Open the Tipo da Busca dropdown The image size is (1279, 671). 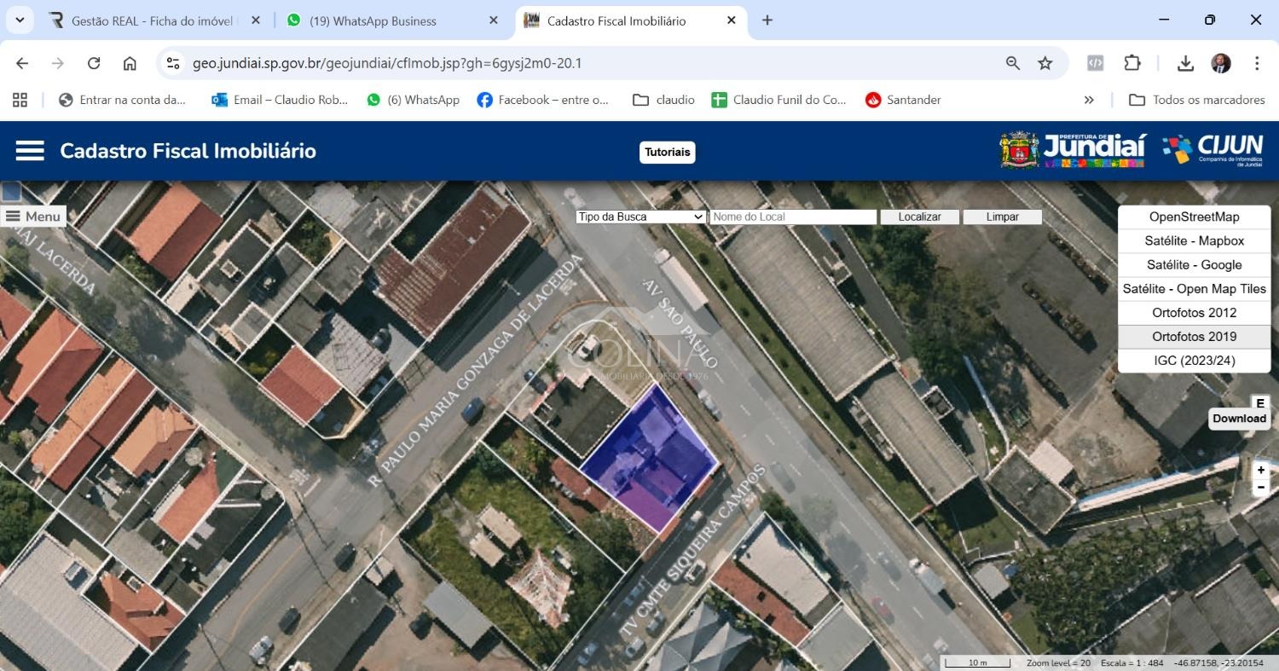(640, 217)
